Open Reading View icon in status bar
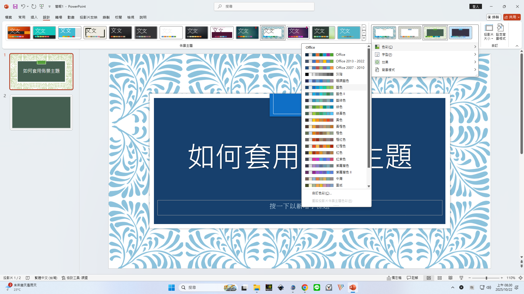The height and width of the screenshot is (294, 524). click(450, 278)
